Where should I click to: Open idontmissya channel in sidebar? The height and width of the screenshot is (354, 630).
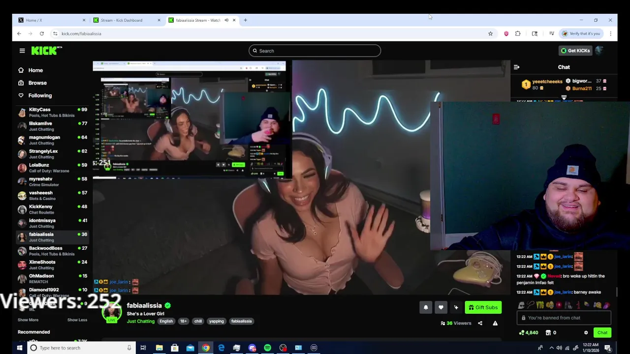(52, 223)
